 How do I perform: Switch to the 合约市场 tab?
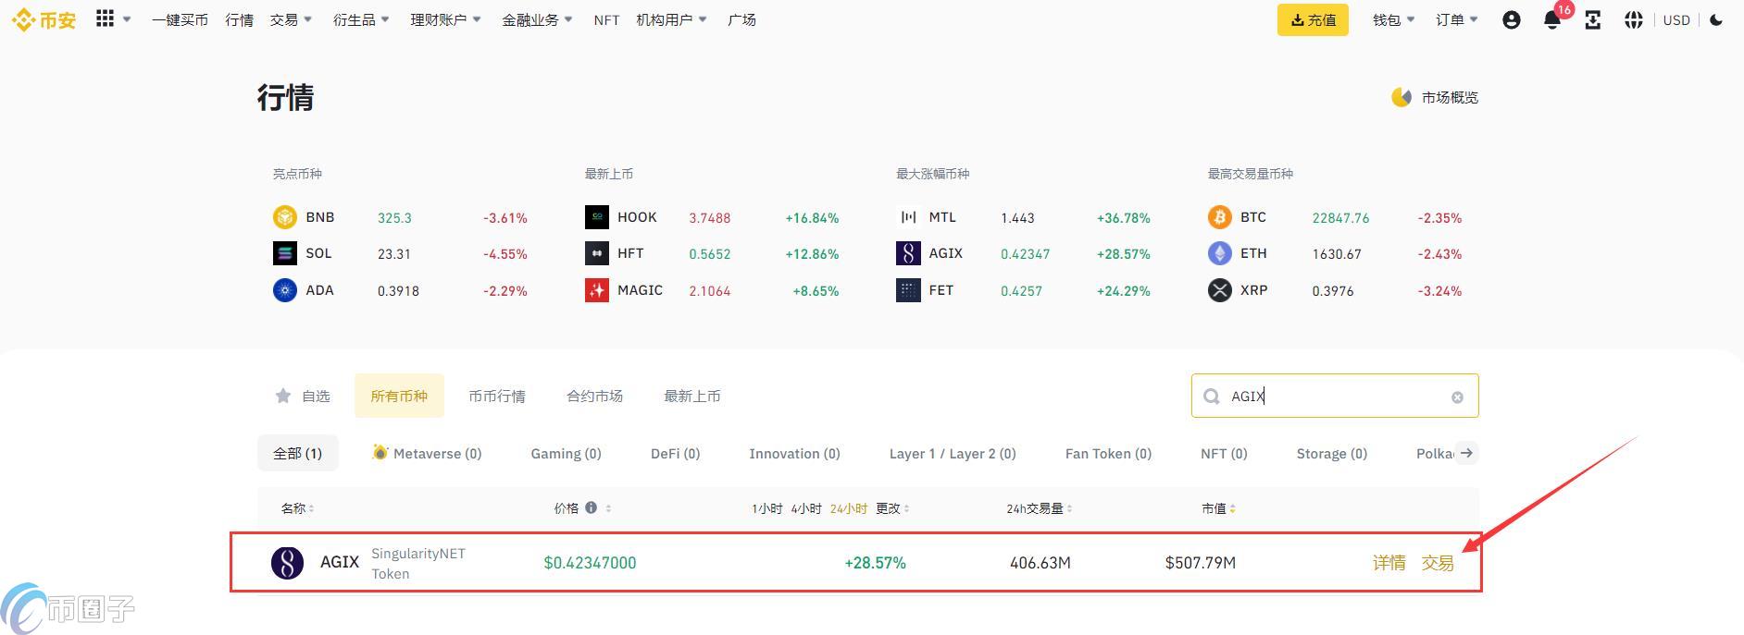(594, 396)
